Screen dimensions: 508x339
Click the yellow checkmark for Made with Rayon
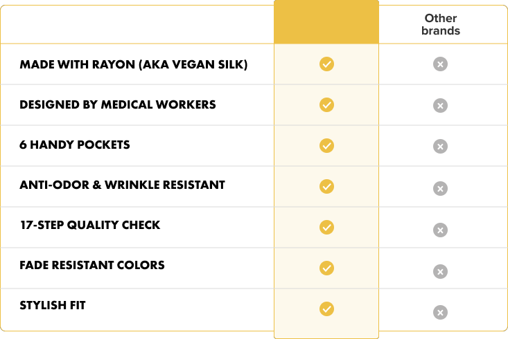[326, 64]
